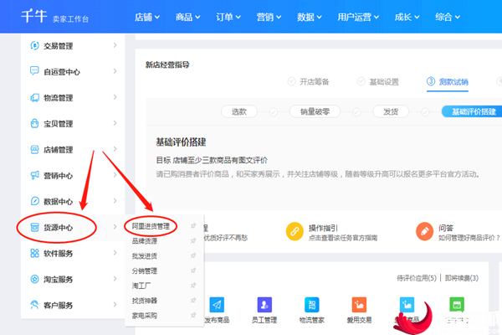Click the 自运营中心 chat icon

click(x=34, y=71)
